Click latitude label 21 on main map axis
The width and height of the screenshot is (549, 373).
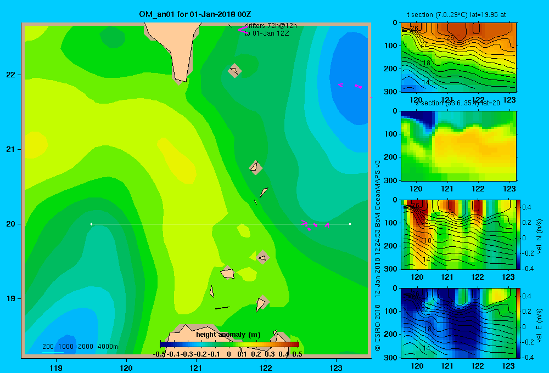[11, 149]
